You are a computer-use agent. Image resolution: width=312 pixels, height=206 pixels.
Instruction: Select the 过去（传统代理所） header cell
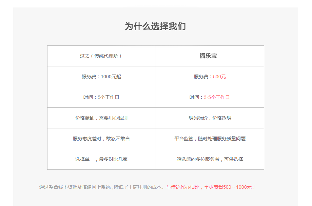(x=101, y=56)
